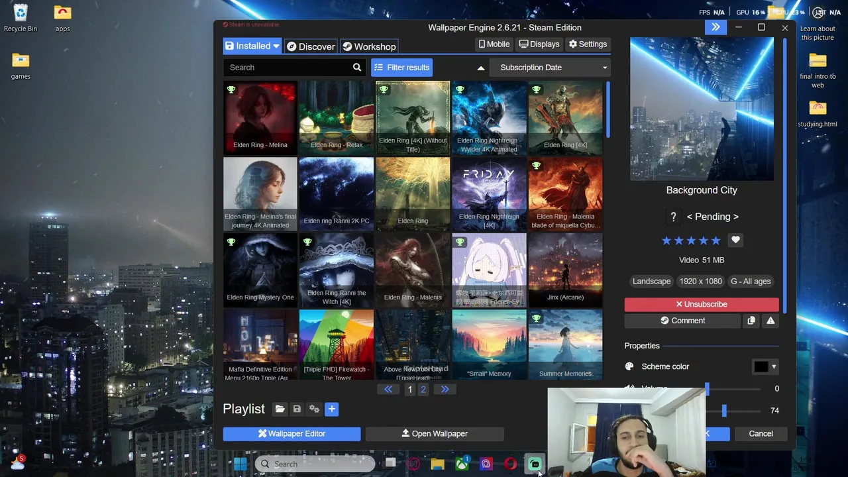The image size is (848, 477).
Task: Click the search magnifier icon
Action: coord(357,68)
